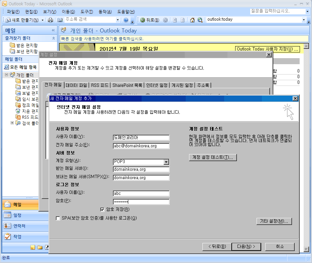Screen dimensions: 312x263
Task: Click the 사용자 이름(Y) field with 도메인코리아
Action: click(x=141, y=138)
